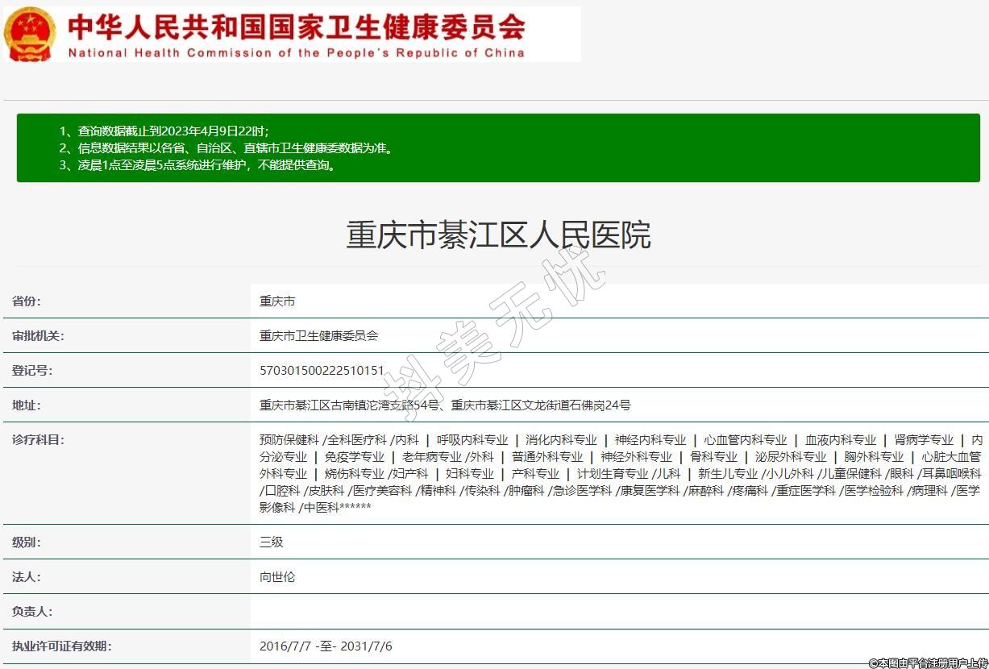Click the hospital name heading 重庆市綦江区人民医院
Screen dimensions: 989x669
point(498,235)
